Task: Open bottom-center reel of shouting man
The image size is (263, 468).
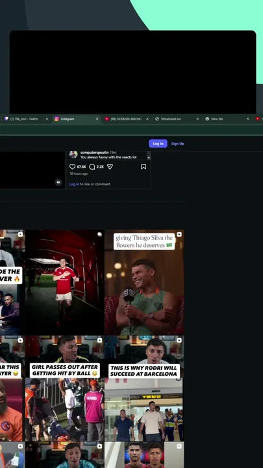Action: click(x=65, y=455)
